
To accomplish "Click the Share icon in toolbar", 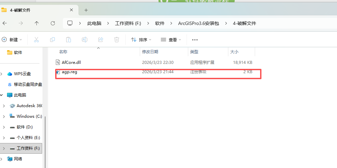I will click(x=101, y=40).
